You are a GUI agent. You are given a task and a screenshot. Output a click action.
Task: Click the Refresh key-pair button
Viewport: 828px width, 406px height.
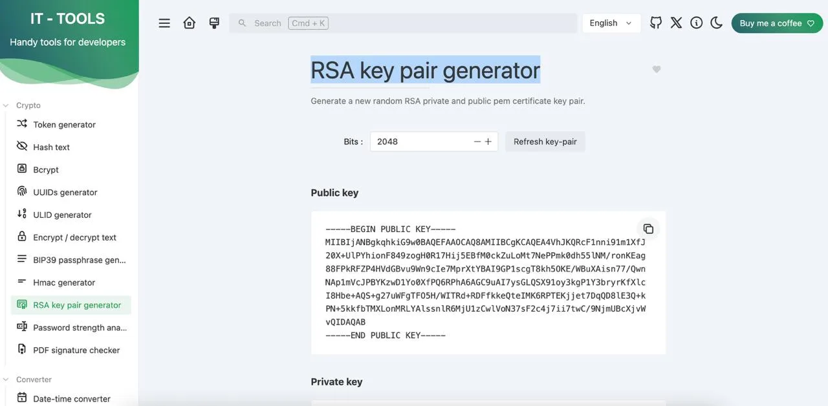pos(545,142)
